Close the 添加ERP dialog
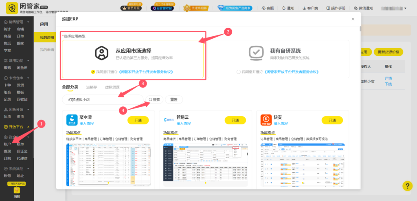417x201 pixels. coord(353,19)
